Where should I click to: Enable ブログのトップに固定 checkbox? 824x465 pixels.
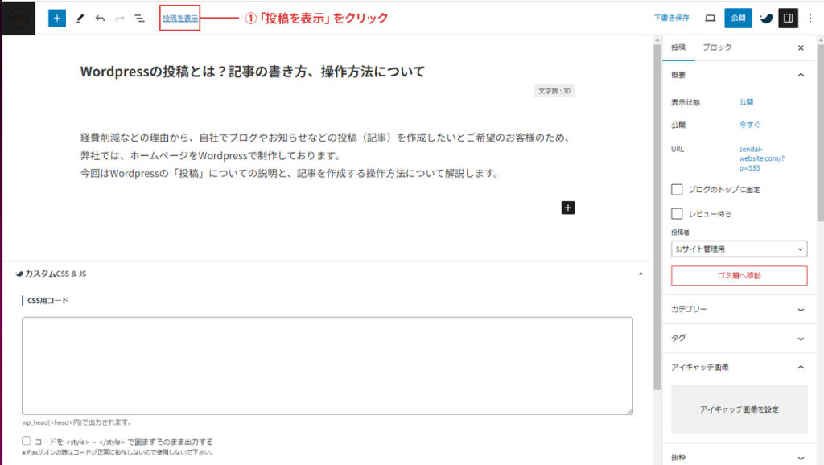click(x=678, y=190)
